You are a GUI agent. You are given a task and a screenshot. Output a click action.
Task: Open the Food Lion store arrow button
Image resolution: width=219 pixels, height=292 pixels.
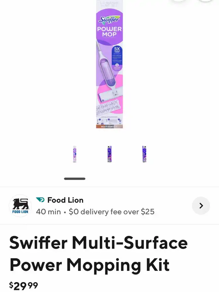coord(201,206)
